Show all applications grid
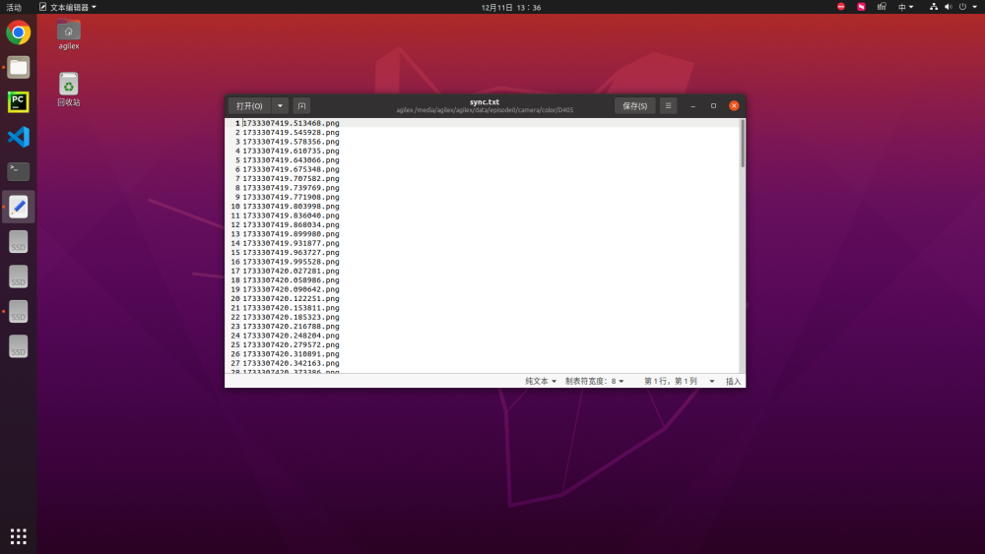The image size is (985, 554). point(18,536)
